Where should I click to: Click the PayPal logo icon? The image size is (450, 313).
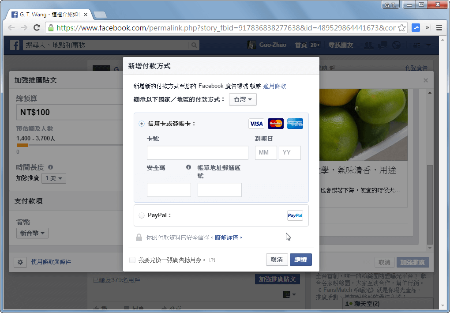pyautogui.click(x=294, y=215)
